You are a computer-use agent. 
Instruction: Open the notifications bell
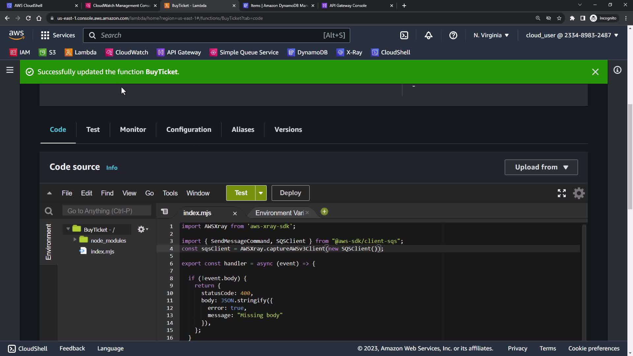coord(428,35)
